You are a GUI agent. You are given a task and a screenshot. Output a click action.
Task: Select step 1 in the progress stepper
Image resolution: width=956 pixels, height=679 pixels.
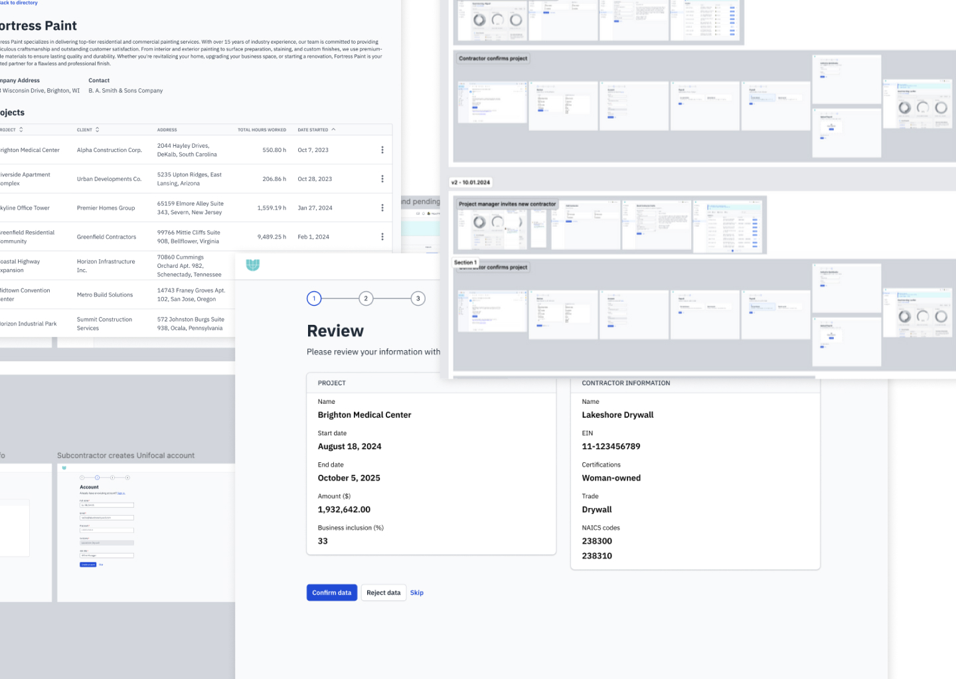(x=314, y=298)
